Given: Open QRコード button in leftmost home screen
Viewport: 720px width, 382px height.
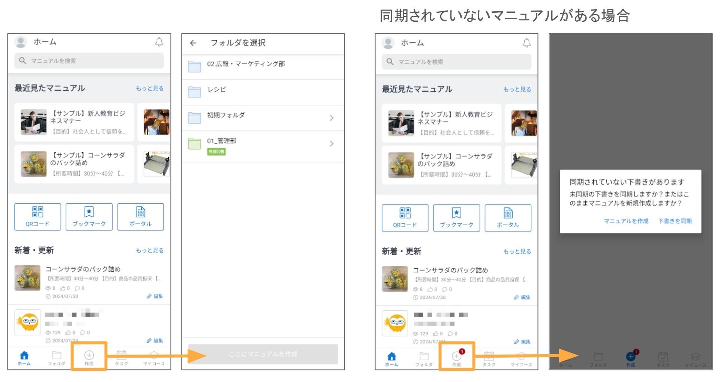Looking at the screenshot, I should (x=37, y=217).
